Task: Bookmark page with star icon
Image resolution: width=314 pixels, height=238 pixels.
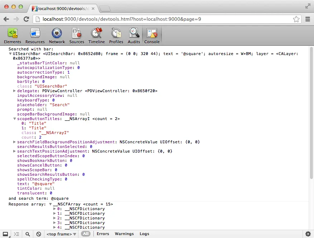Action: pyautogui.click(x=296, y=19)
